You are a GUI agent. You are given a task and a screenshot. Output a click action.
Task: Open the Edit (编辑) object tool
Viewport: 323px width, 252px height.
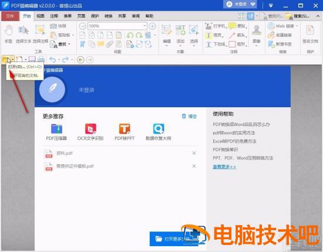click(167, 35)
